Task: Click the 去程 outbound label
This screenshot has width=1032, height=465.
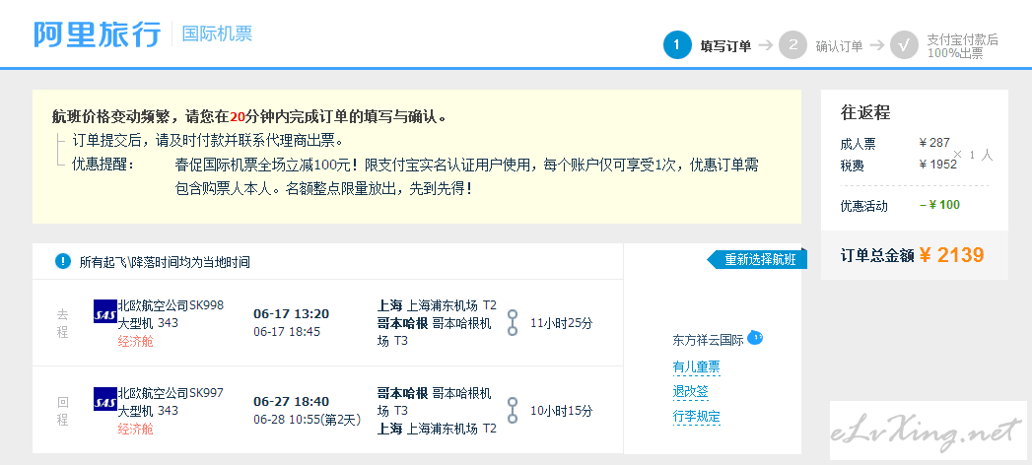Action: click(x=62, y=323)
